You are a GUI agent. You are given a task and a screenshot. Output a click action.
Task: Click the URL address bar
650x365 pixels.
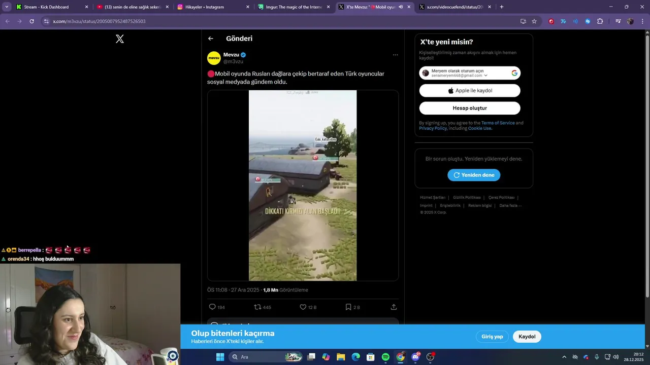[284, 21]
